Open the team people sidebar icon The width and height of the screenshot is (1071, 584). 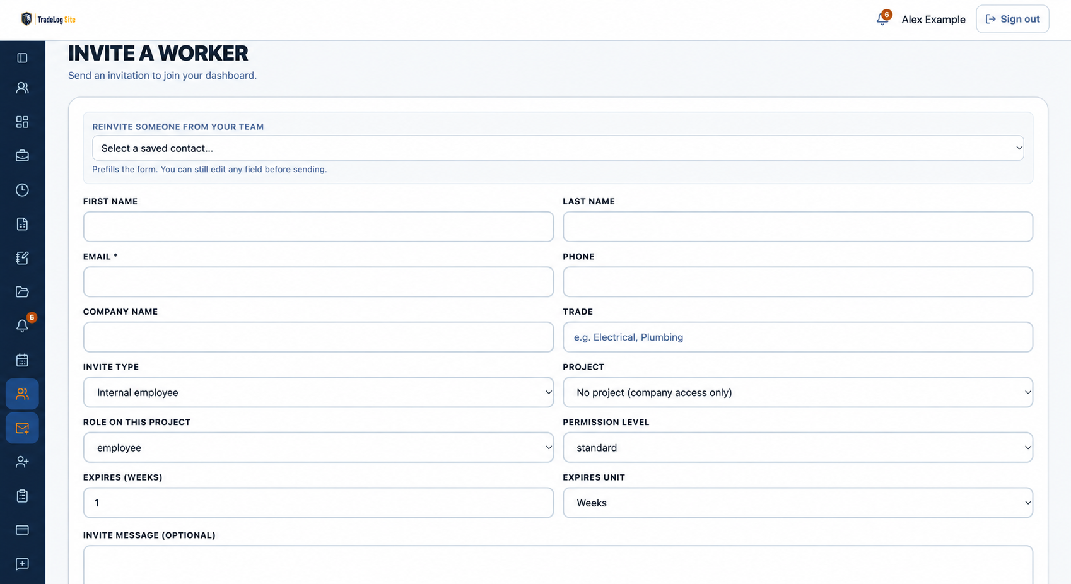(x=22, y=394)
